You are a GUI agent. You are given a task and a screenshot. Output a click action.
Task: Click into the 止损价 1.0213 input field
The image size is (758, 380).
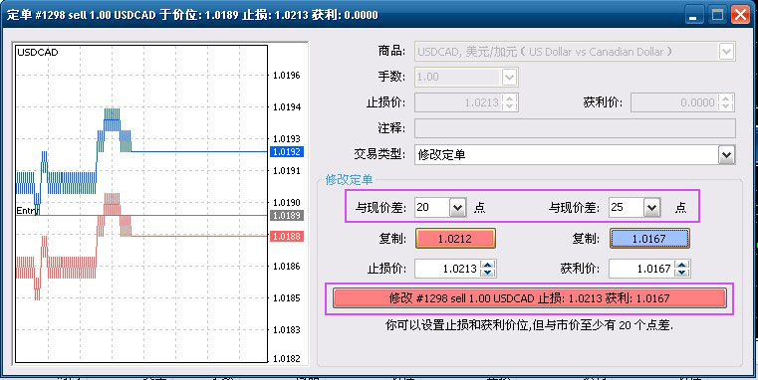click(x=447, y=269)
